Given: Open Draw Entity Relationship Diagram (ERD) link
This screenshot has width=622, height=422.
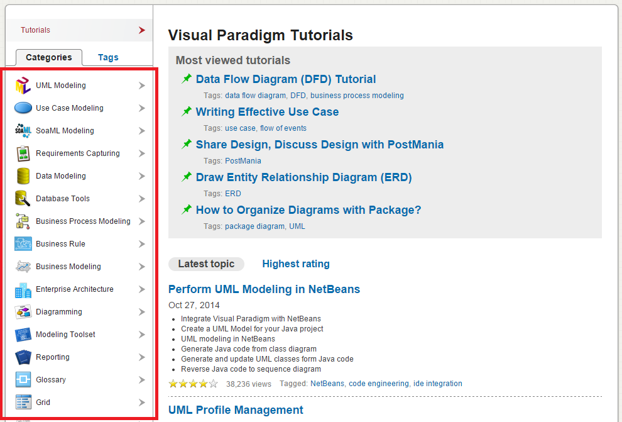Looking at the screenshot, I should click(304, 177).
